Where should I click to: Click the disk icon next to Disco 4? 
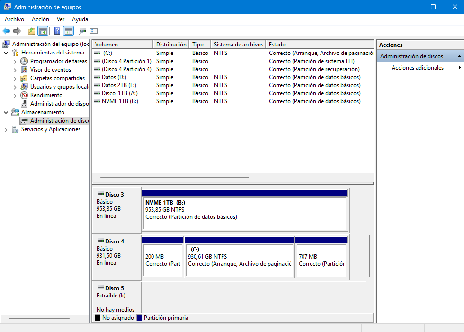(100, 241)
